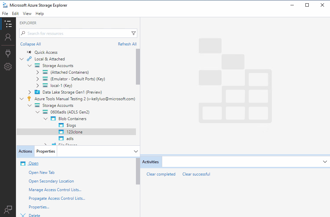
Task: Open the Actions and Properties dropdown chevron
Action: (x=135, y=151)
